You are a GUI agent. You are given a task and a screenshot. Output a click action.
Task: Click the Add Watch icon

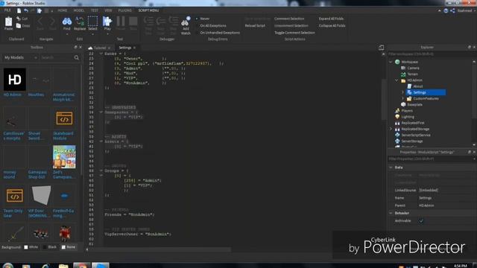point(186,22)
